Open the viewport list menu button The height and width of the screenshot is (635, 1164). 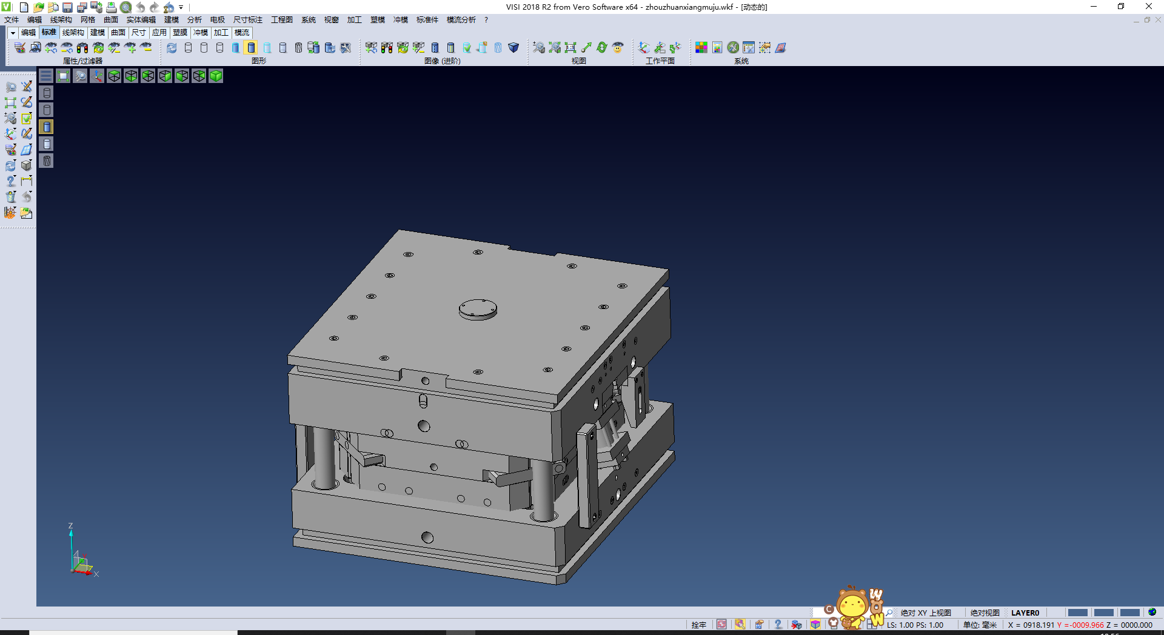coord(46,76)
